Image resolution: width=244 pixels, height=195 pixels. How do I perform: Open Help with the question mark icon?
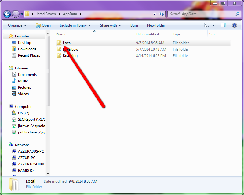[234, 25]
